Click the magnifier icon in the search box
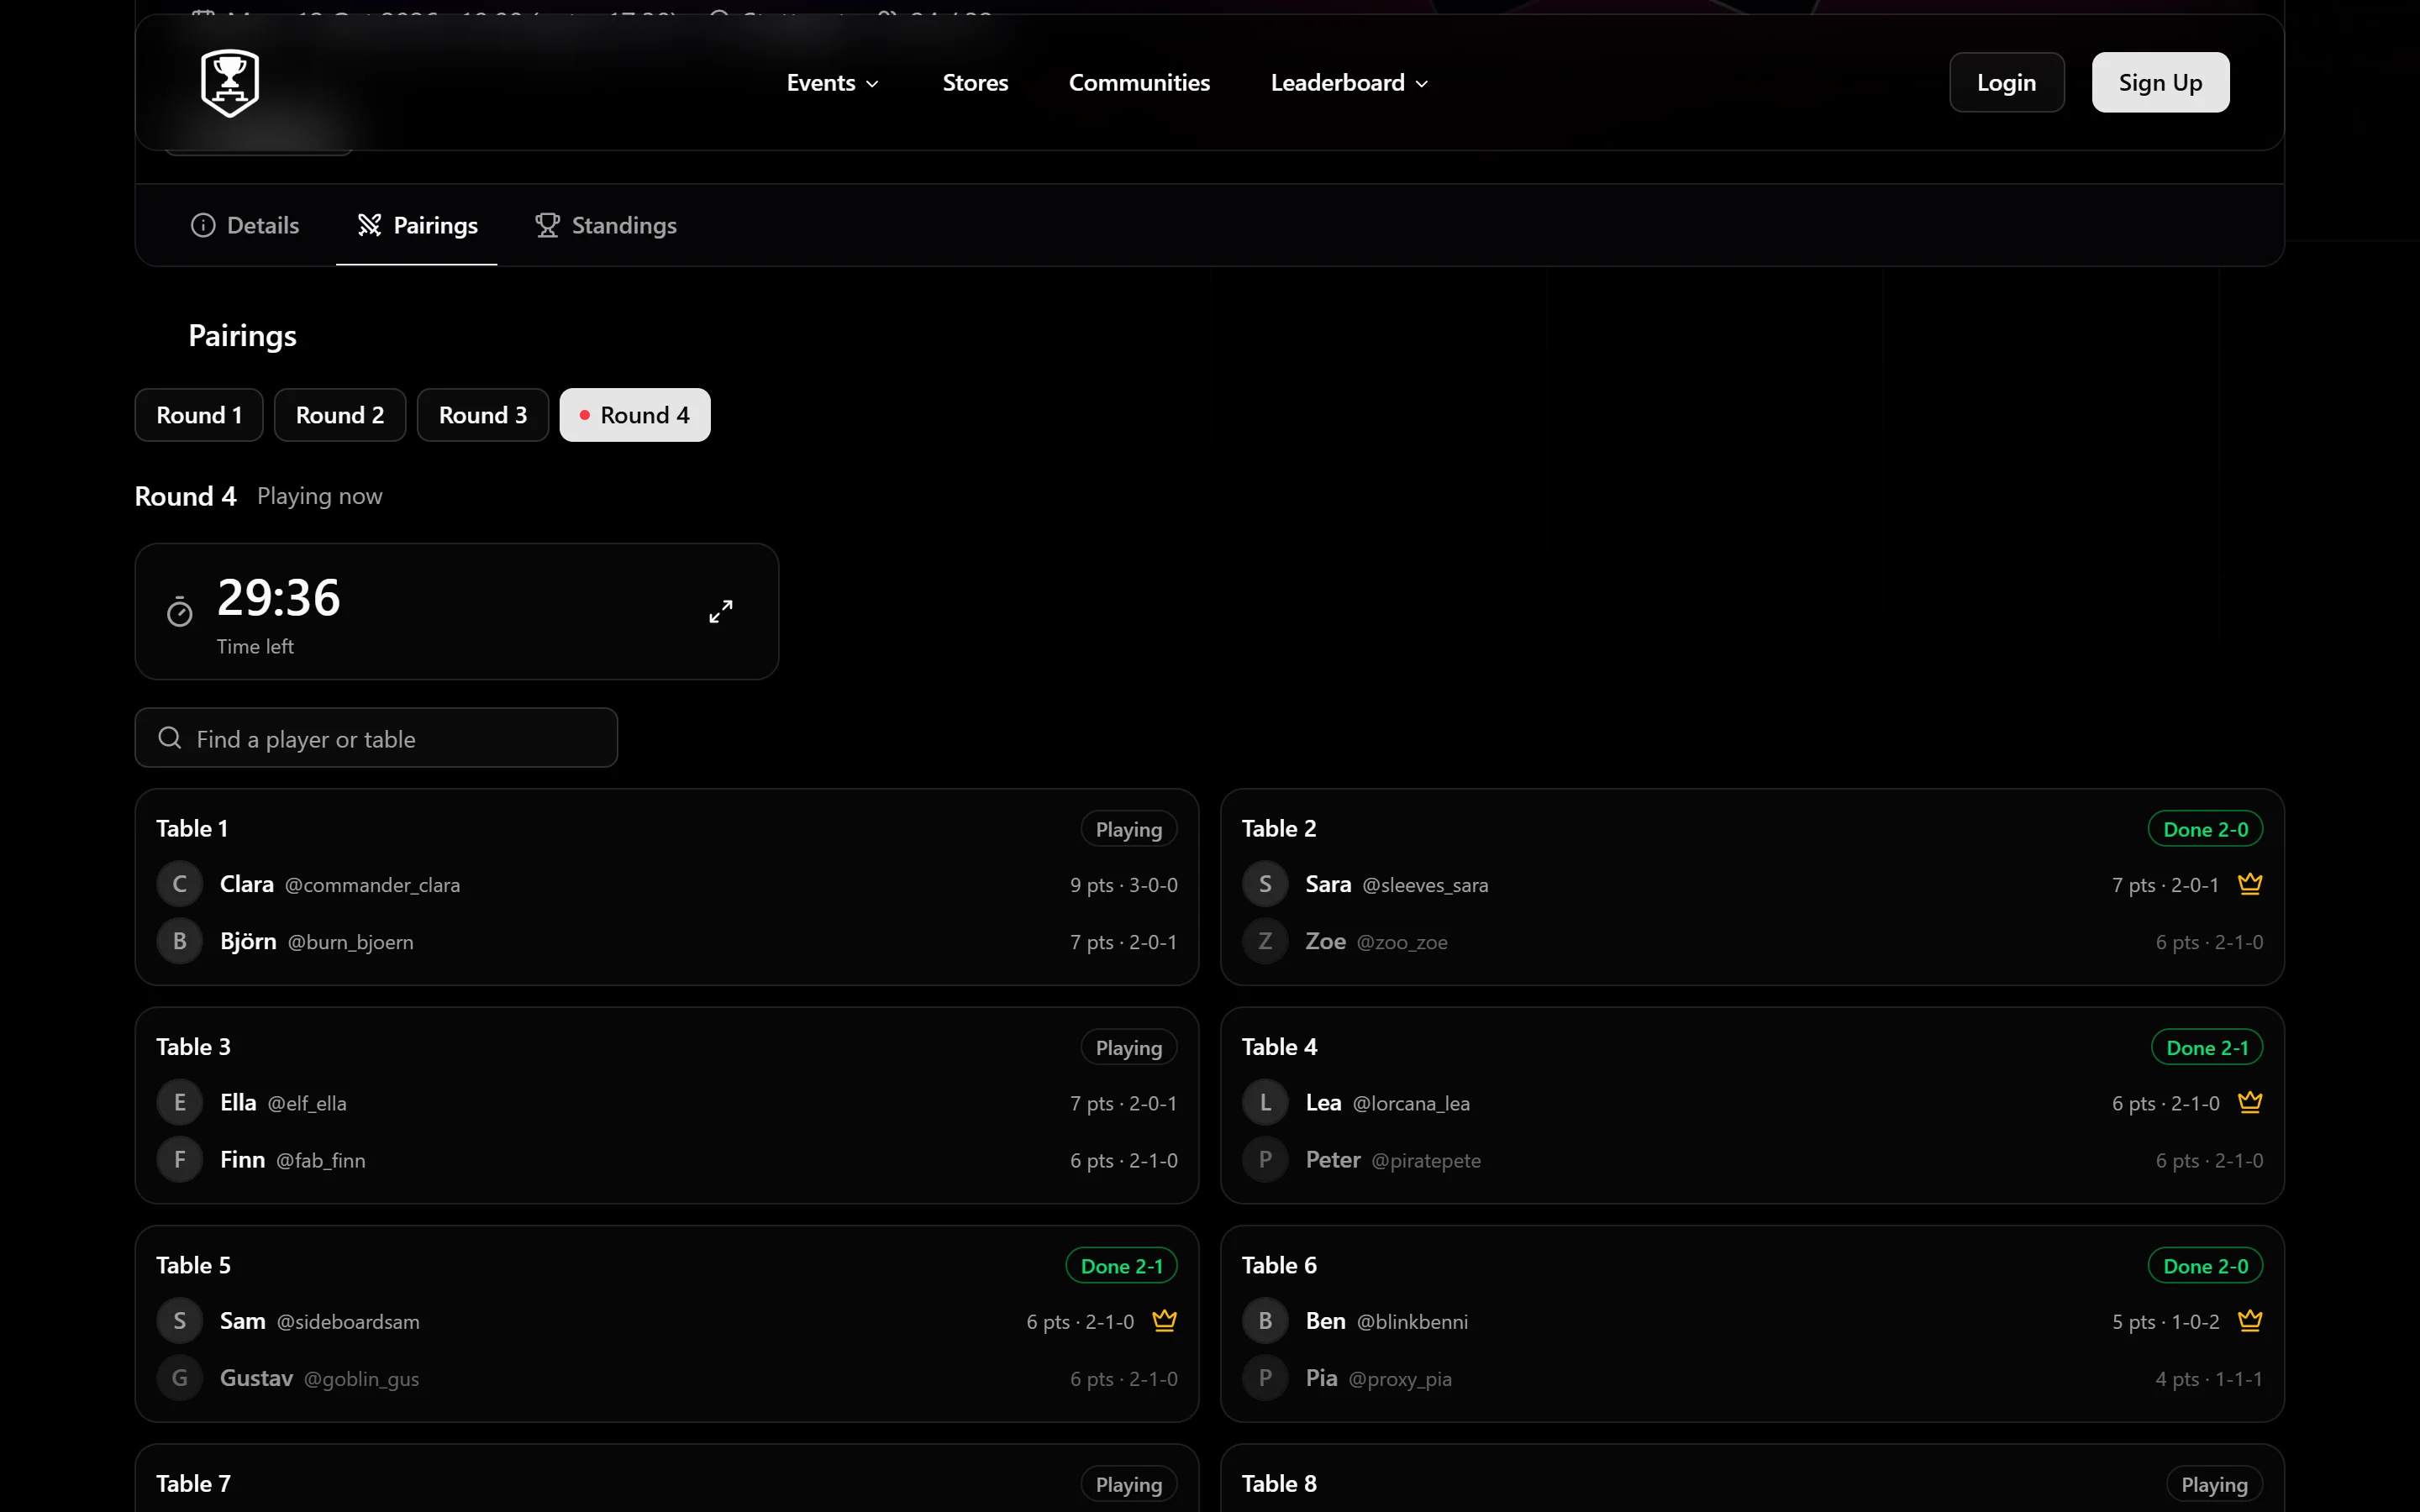2420x1512 pixels. [x=170, y=738]
